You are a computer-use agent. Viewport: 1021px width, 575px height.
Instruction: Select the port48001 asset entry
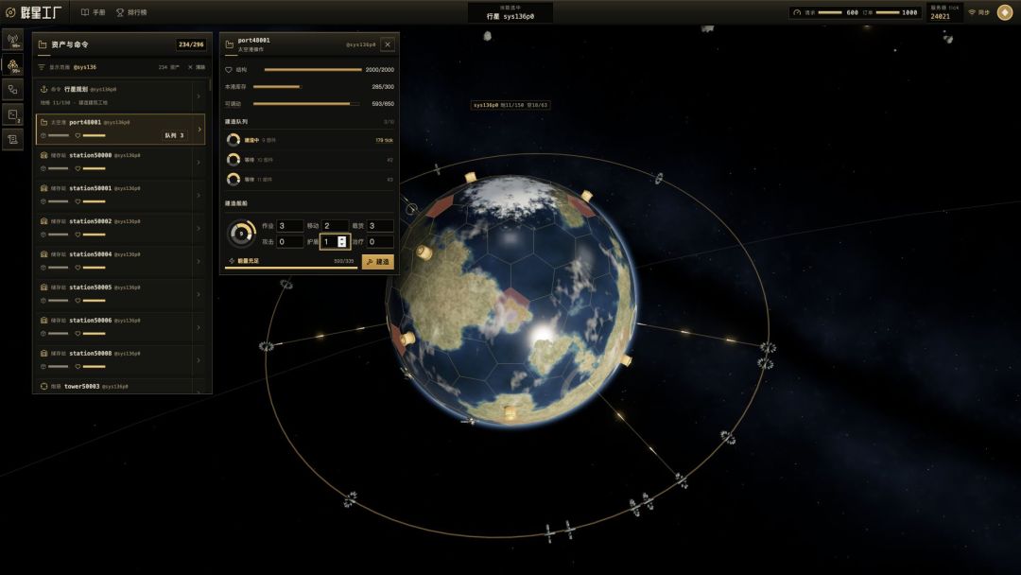tap(120, 129)
